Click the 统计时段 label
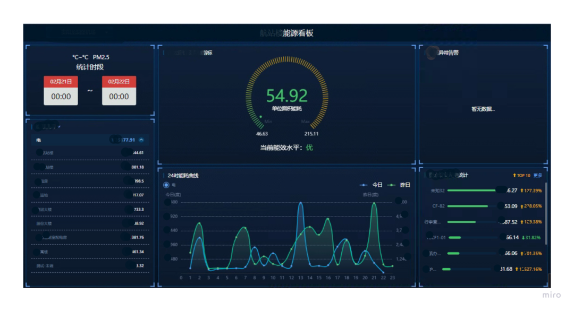 [x=90, y=67]
